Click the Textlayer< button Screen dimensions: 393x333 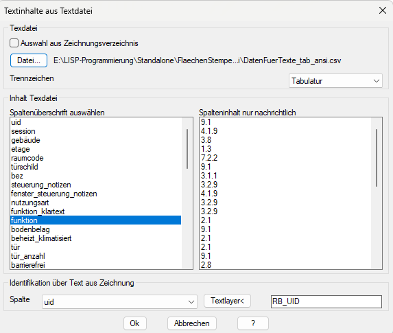click(227, 301)
